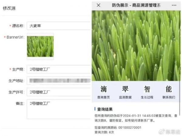Edit the 生产许可 input field
Screen dimensions: 182x136
coord(59,92)
